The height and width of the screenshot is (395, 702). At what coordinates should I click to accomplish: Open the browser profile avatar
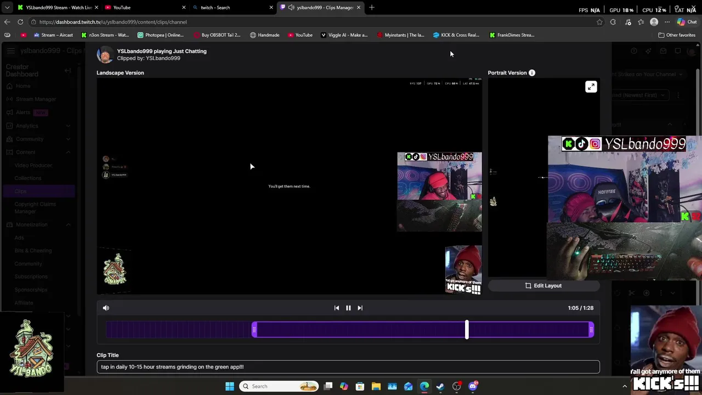(654, 22)
